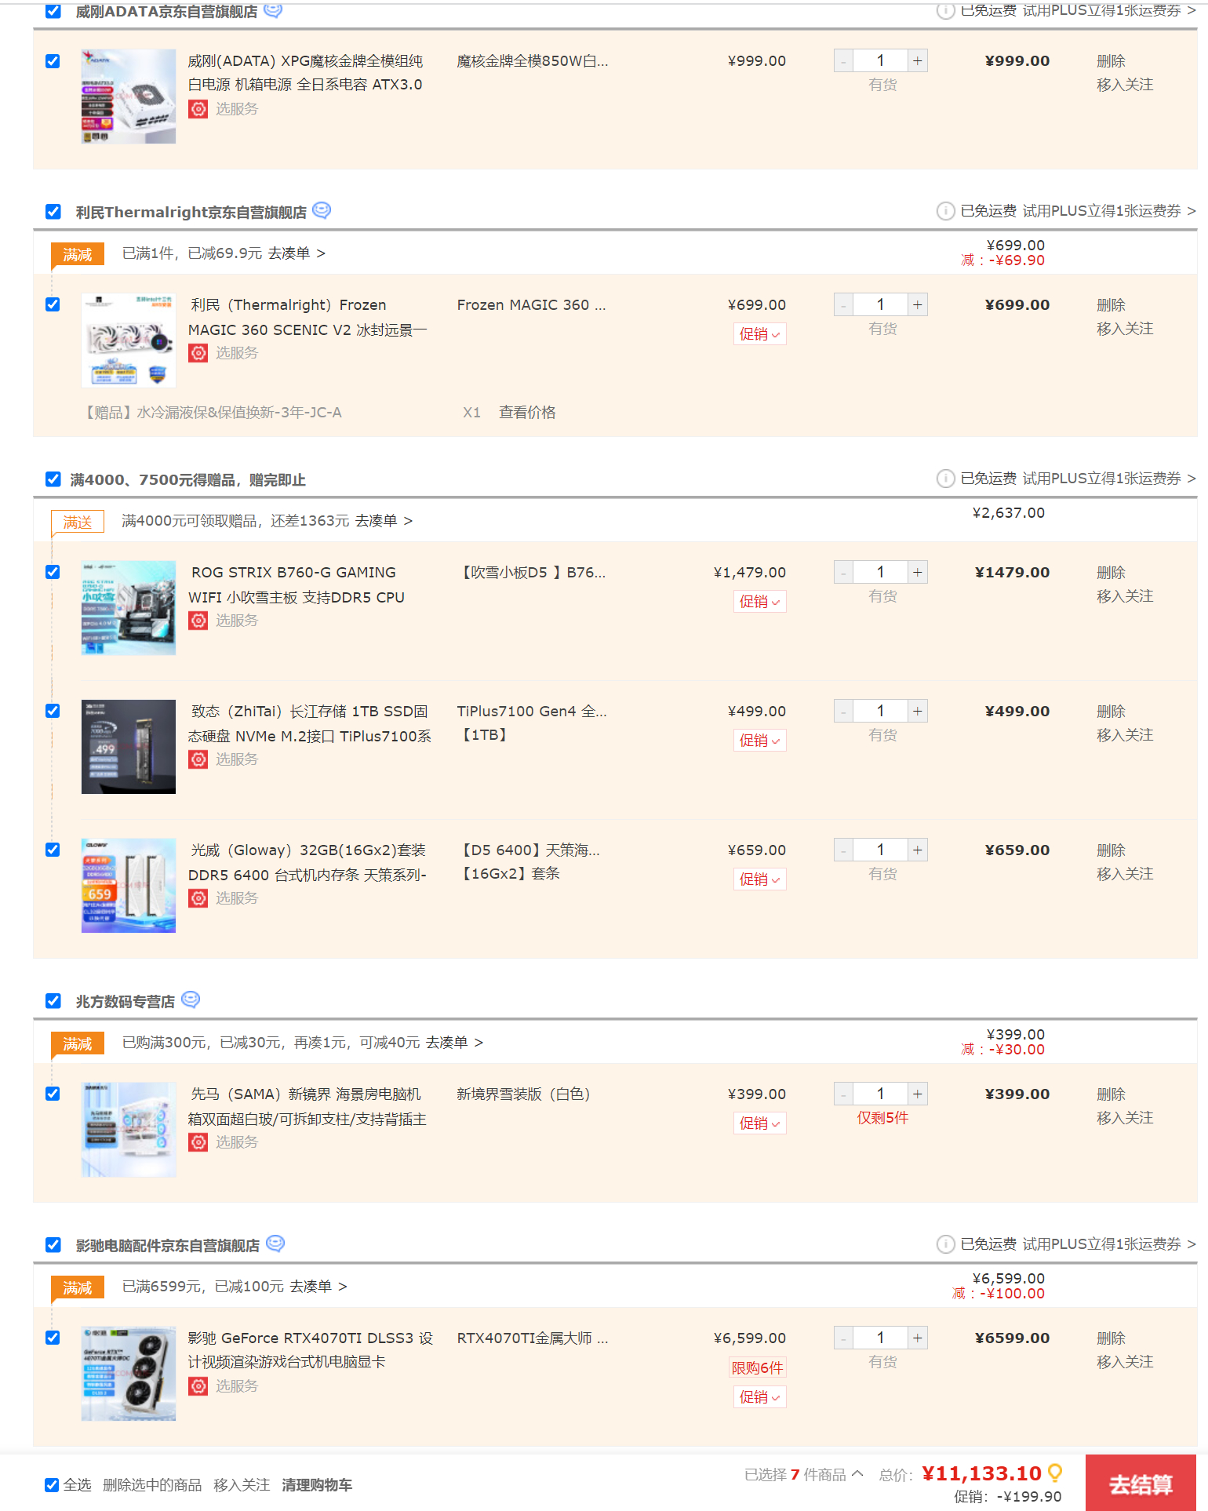The image size is (1208, 1511).
Task: Open 去凑单 link for 满4000元 gift offer
Action: click(x=383, y=521)
